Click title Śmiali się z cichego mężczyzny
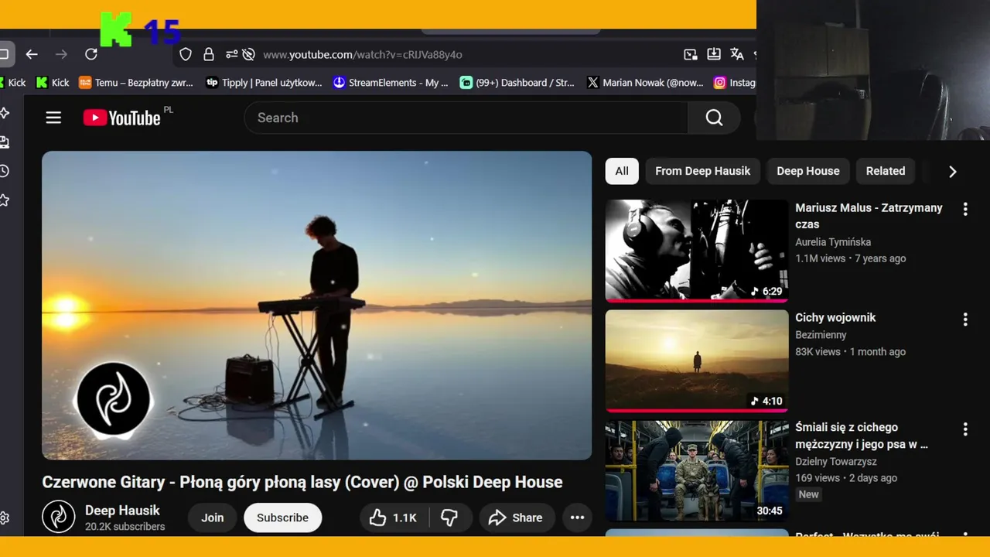The height and width of the screenshot is (557, 990). (x=862, y=436)
